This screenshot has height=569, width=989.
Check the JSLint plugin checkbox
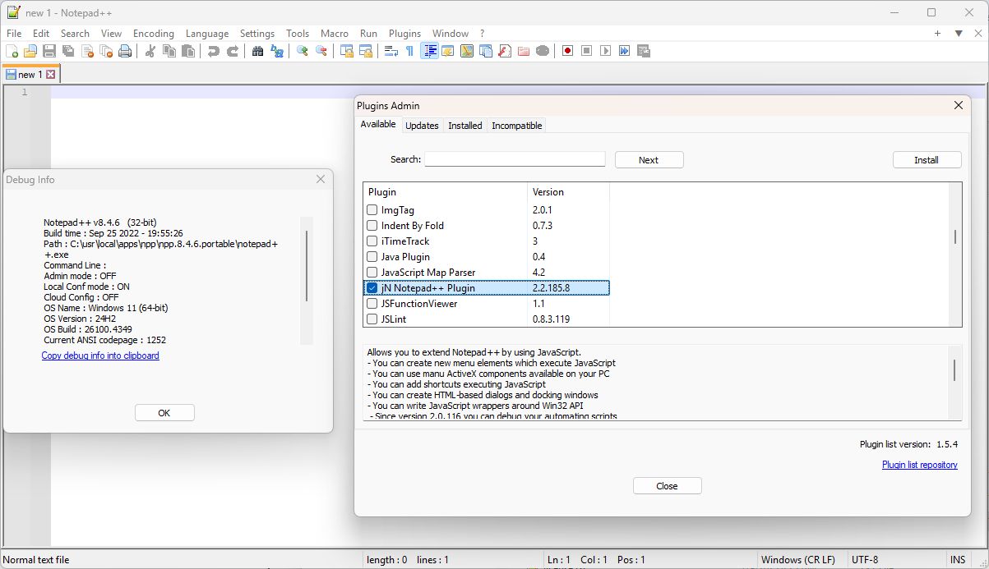coord(372,319)
